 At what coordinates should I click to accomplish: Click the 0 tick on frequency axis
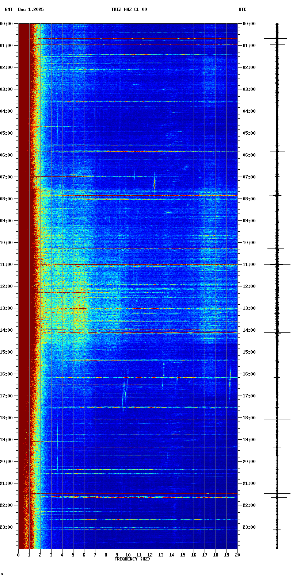(x=18, y=555)
